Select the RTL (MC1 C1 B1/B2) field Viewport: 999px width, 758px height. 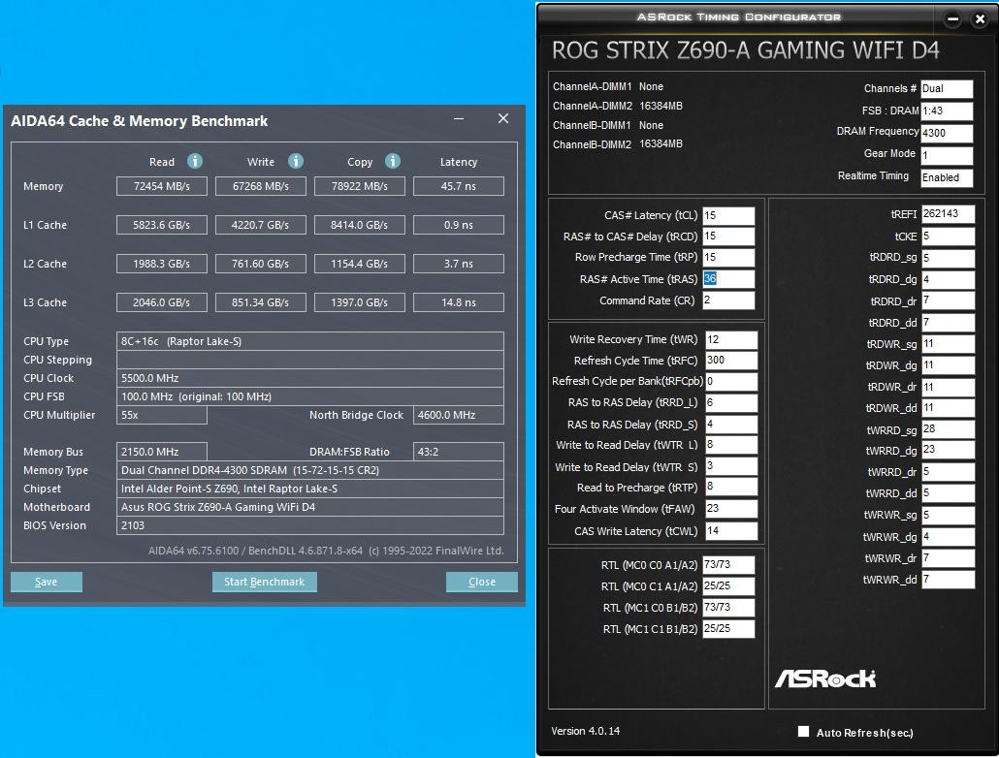coord(728,629)
